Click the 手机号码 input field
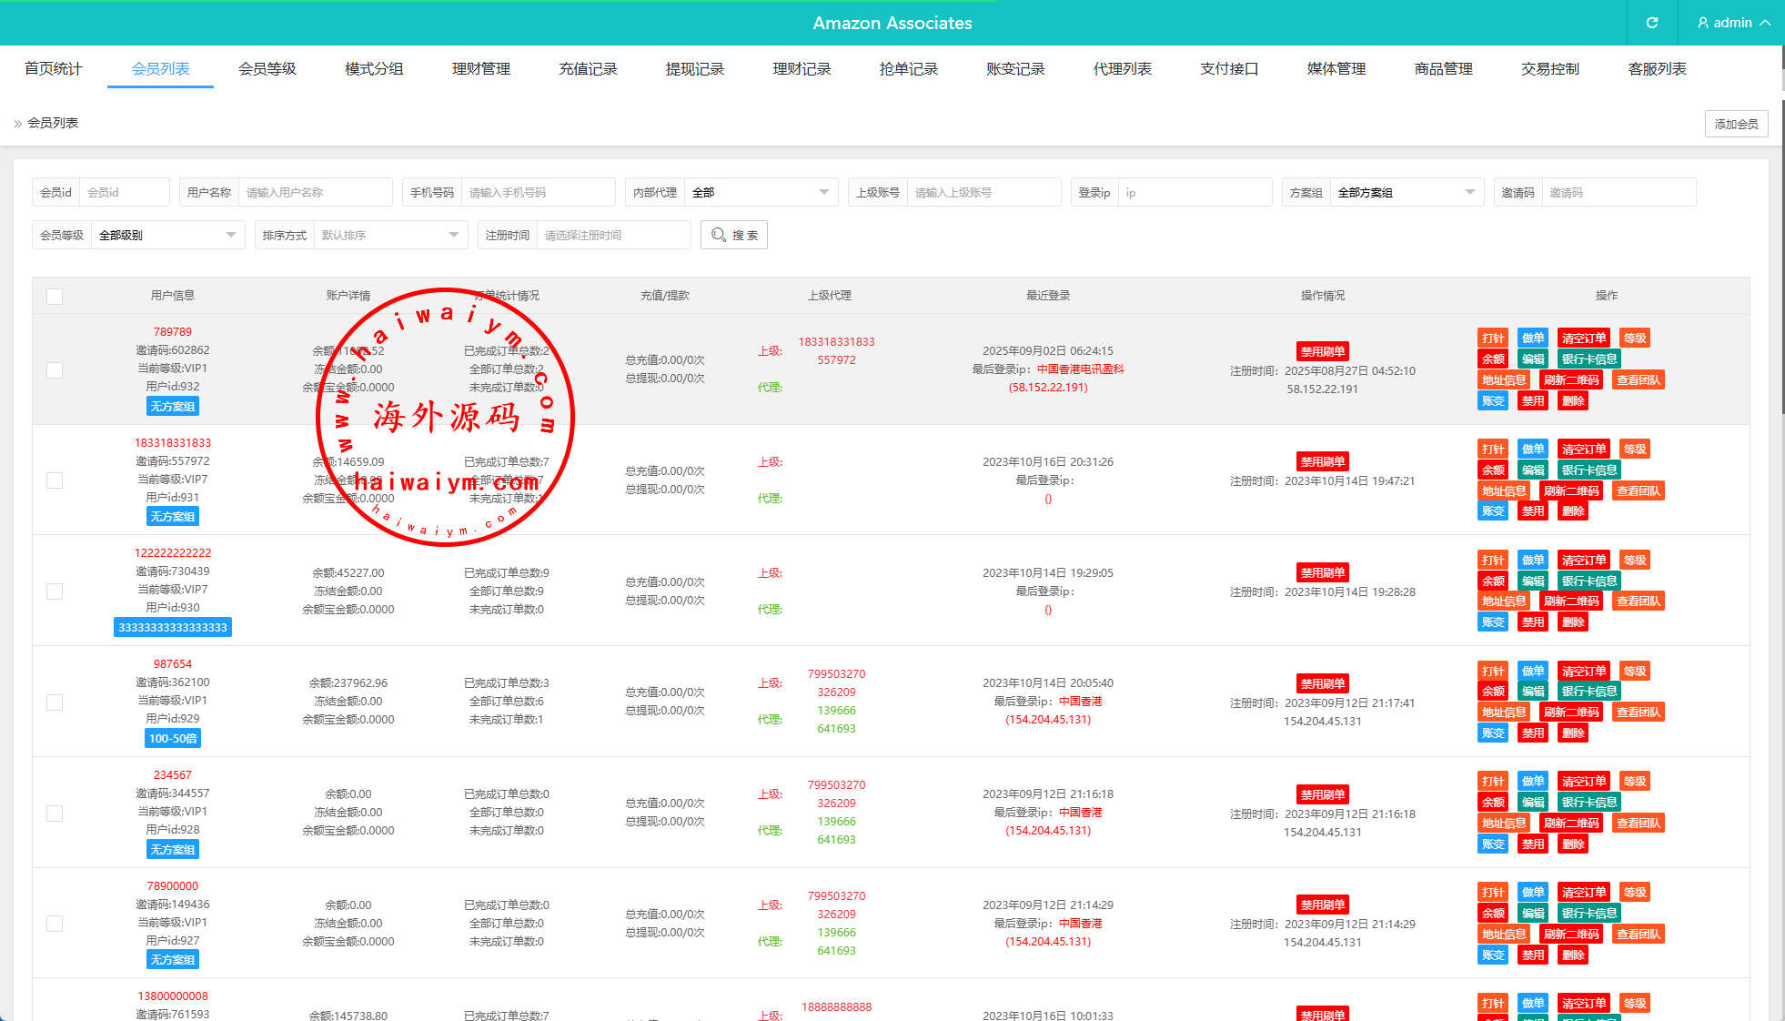 pos(537,193)
